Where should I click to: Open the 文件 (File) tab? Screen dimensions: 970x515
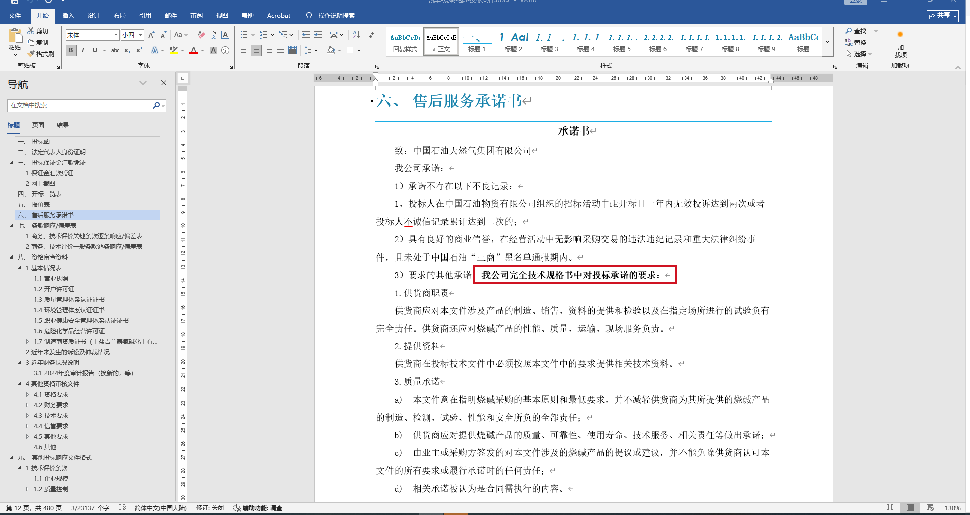(x=15, y=16)
